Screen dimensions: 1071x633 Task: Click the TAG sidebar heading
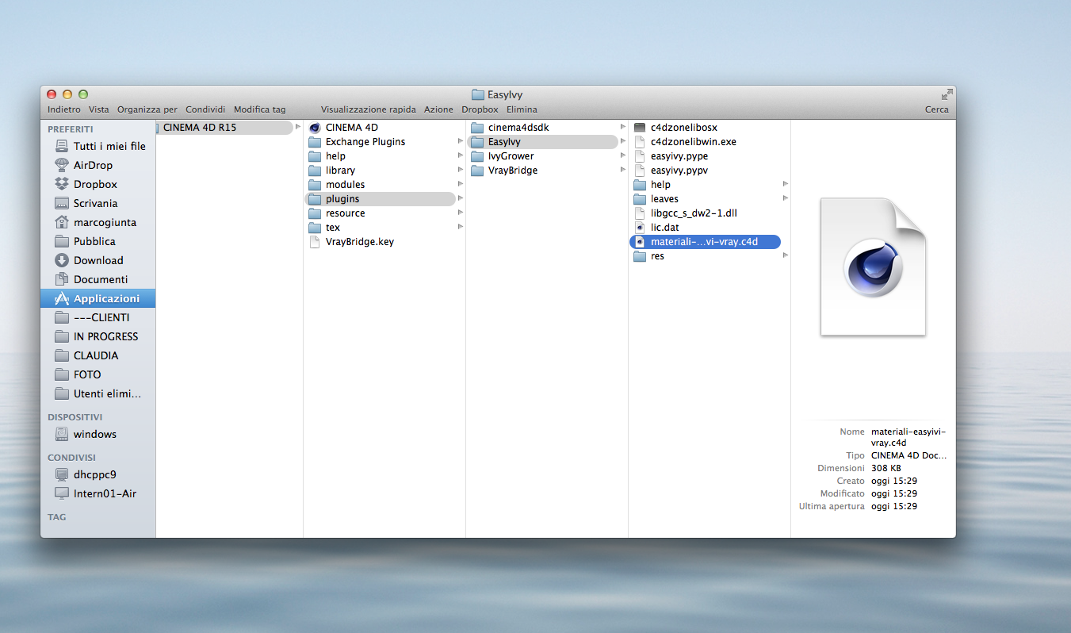[57, 517]
